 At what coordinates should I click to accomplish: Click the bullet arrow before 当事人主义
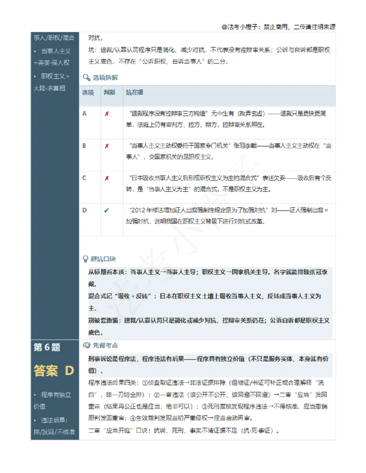35,51
